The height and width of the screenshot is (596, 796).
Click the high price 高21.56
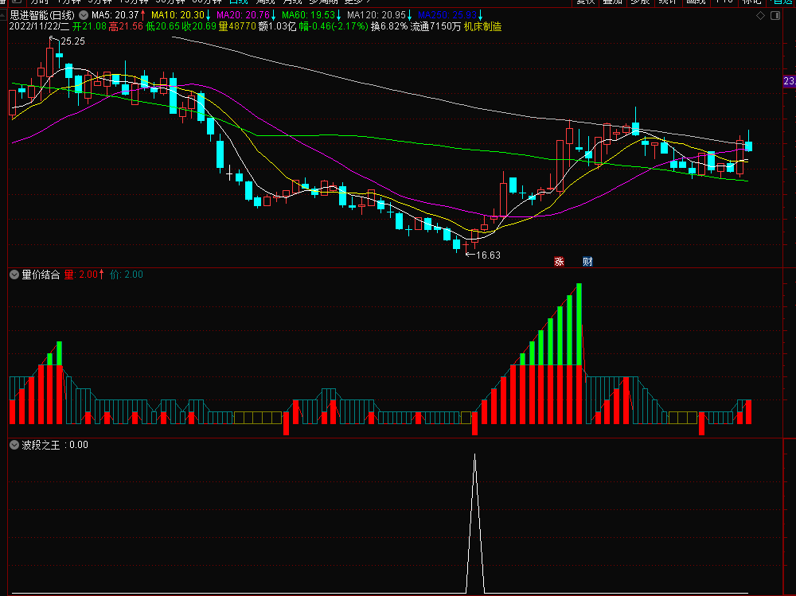(126, 26)
